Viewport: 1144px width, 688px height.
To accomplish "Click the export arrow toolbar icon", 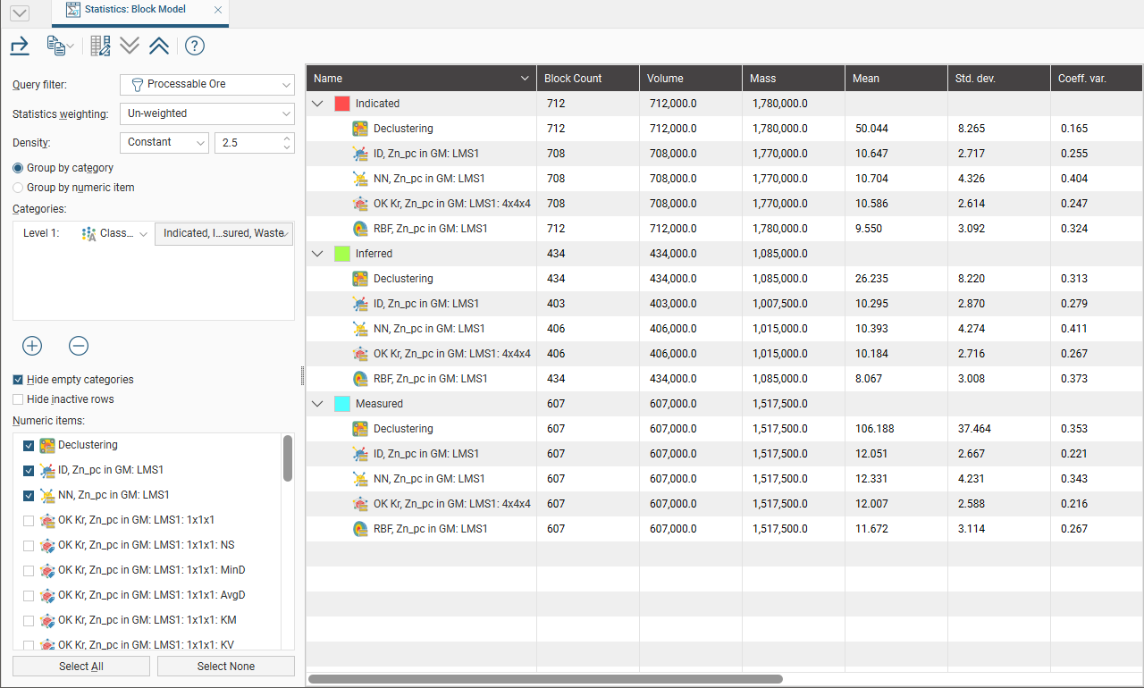I will pos(20,46).
